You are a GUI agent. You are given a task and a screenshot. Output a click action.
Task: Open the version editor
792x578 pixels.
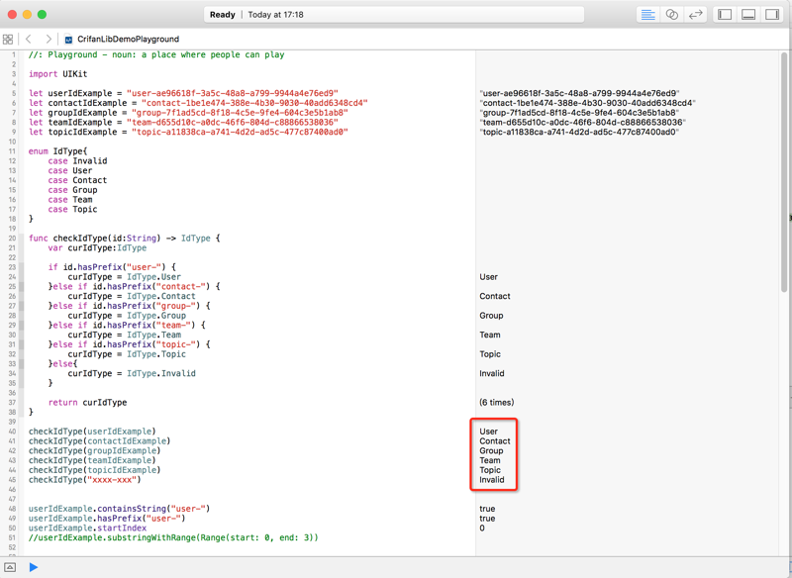click(x=695, y=15)
